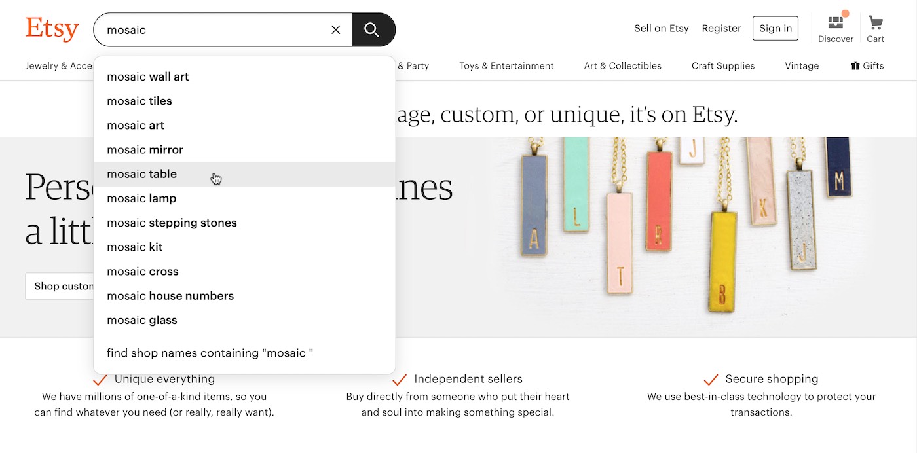Open Craft Supplies category
The height and width of the screenshot is (453, 917).
click(x=723, y=66)
